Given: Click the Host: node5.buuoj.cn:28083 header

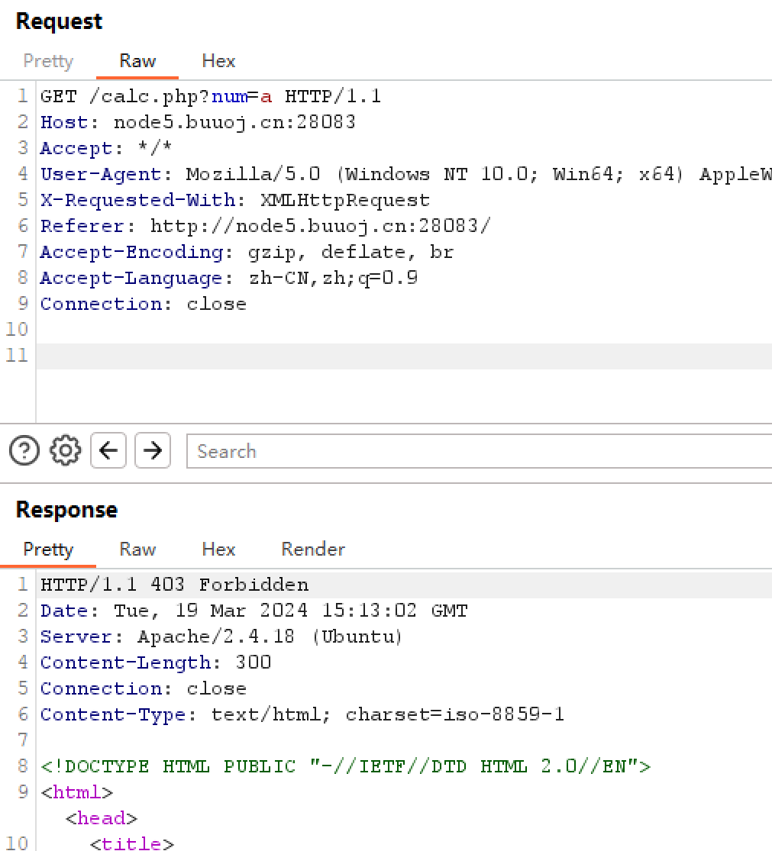Looking at the screenshot, I should click(x=199, y=122).
